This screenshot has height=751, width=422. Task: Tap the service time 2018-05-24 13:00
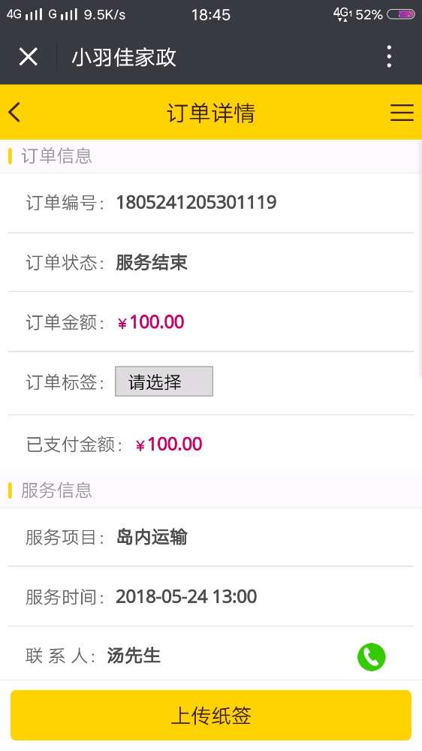[186, 597]
